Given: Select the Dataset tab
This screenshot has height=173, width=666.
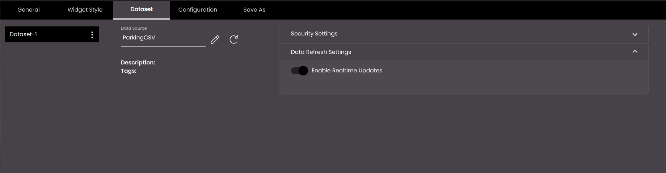Looking at the screenshot, I should (x=142, y=10).
